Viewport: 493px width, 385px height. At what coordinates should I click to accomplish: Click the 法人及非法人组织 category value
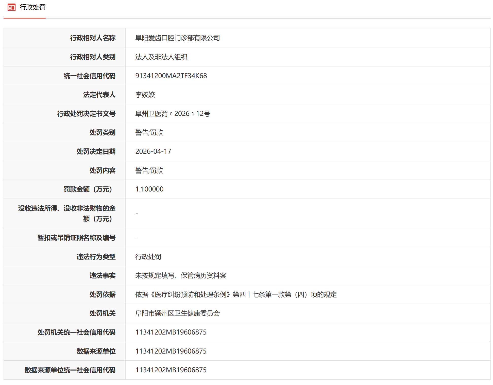click(x=161, y=57)
